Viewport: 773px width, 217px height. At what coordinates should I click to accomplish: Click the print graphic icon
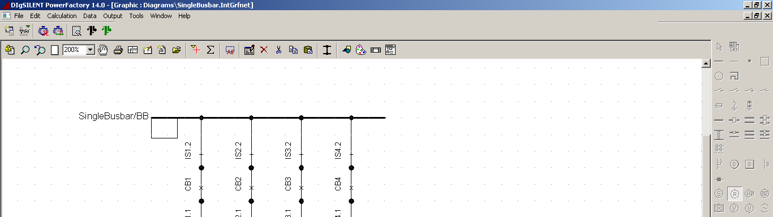118,50
